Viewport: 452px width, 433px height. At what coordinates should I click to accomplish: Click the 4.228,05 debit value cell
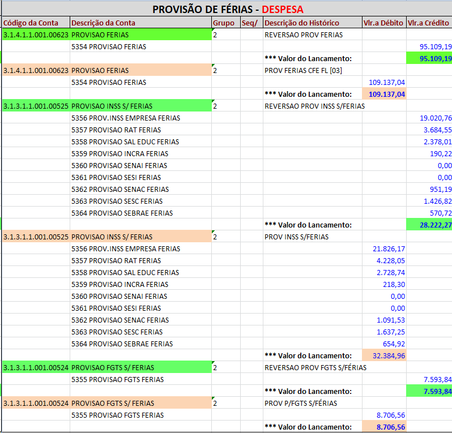383,260
